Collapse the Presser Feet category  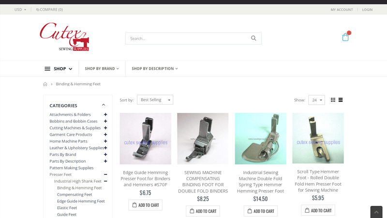click(x=105, y=174)
